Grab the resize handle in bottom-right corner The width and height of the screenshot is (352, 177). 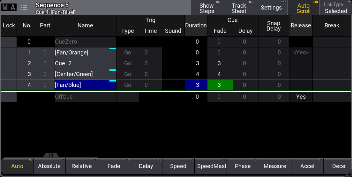pos(348,174)
